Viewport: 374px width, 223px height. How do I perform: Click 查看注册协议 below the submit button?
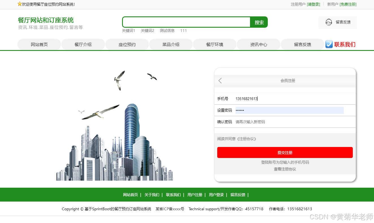(x=284, y=169)
